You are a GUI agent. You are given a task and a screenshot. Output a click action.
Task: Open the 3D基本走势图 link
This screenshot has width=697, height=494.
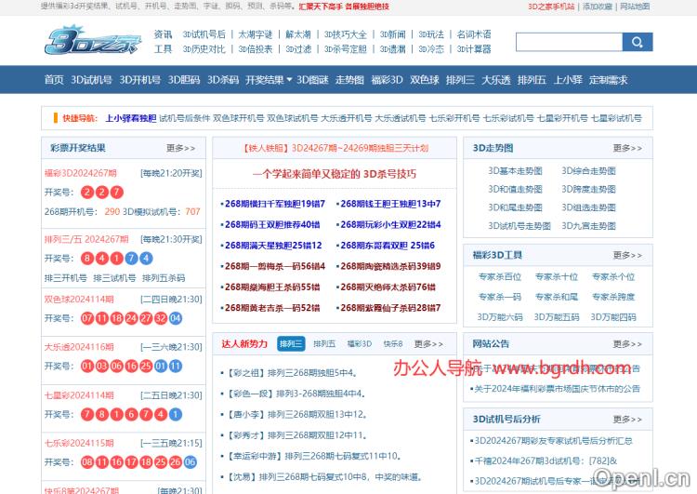[514, 171]
